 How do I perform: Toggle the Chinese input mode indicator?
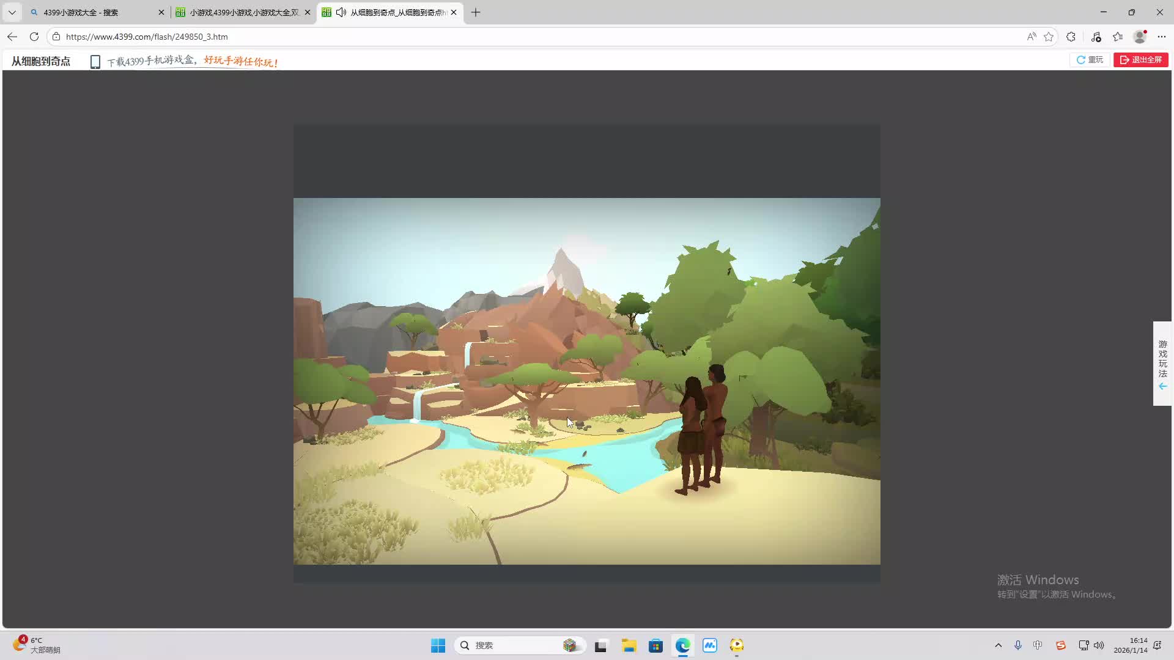1038,645
